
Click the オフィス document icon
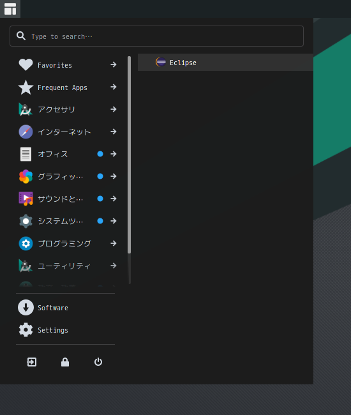point(26,154)
